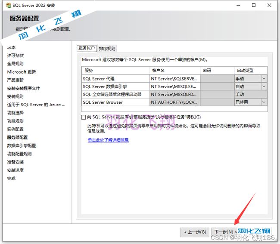Click the 上一步(B) back button
Screen dimensions: 280x244
click(x=195, y=232)
